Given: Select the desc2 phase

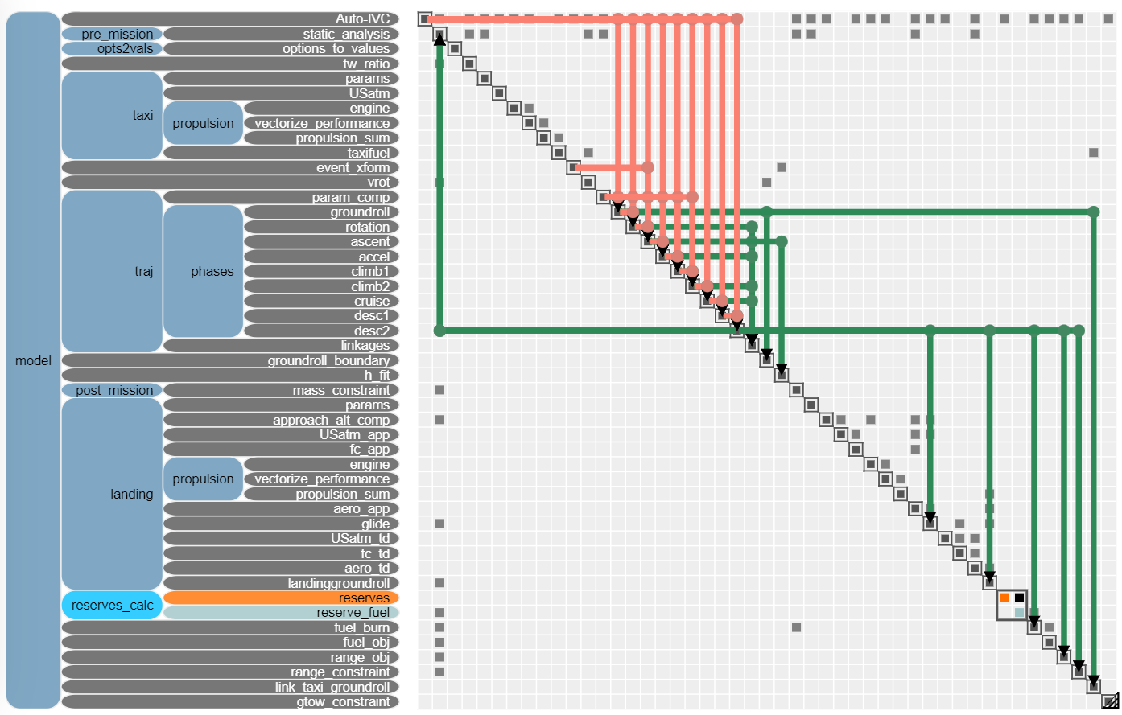Looking at the screenshot, I should pos(321,331).
